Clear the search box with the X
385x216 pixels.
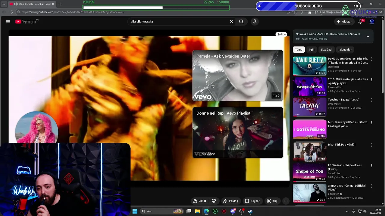point(232,22)
